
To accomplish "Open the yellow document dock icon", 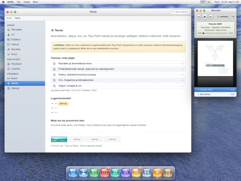I will click(136, 173).
